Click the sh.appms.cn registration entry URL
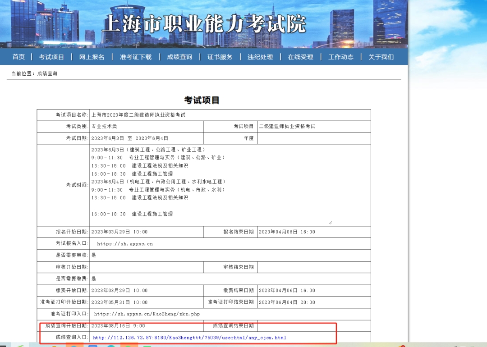The image size is (487, 347). coord(125,244)
